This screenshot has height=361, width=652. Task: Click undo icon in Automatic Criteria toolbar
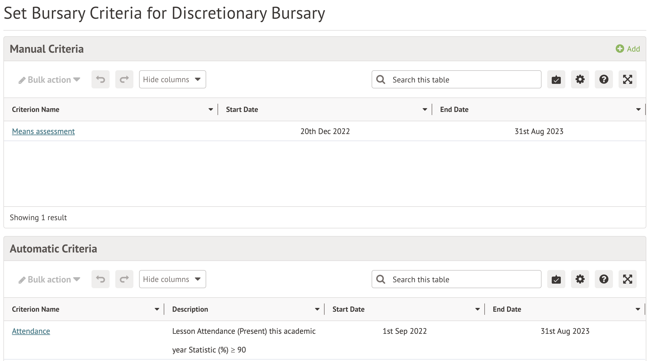coord(100,279)
